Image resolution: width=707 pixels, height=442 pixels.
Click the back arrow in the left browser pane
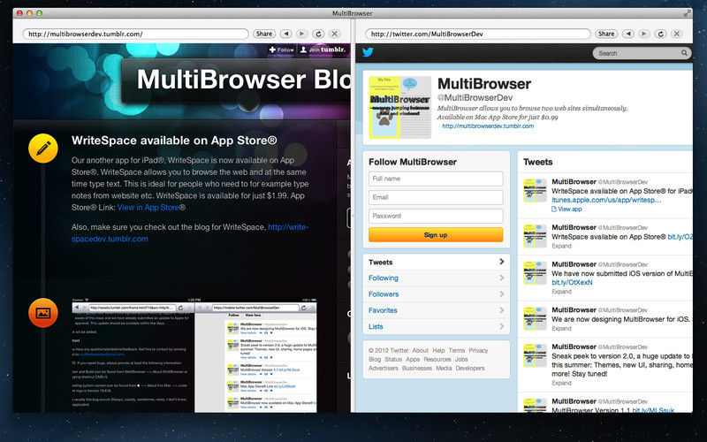tap(285, 34)
